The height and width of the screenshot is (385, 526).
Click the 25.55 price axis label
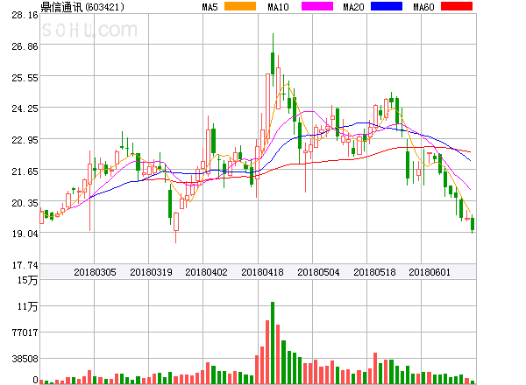(25, 78)
